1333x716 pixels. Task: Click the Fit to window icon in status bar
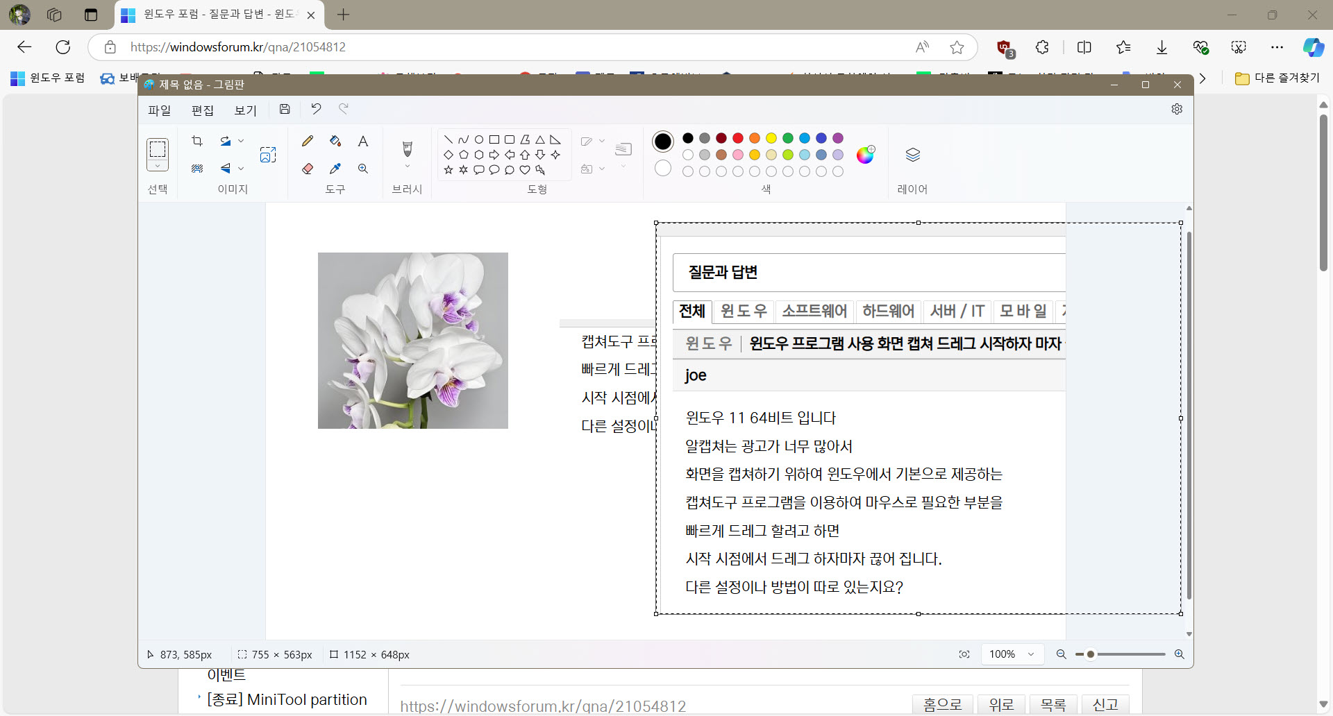pos(964,654)
